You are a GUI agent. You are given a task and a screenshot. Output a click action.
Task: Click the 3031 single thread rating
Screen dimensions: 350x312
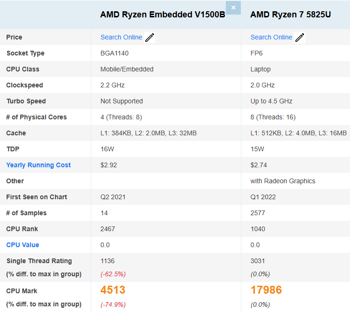[258, 261]
